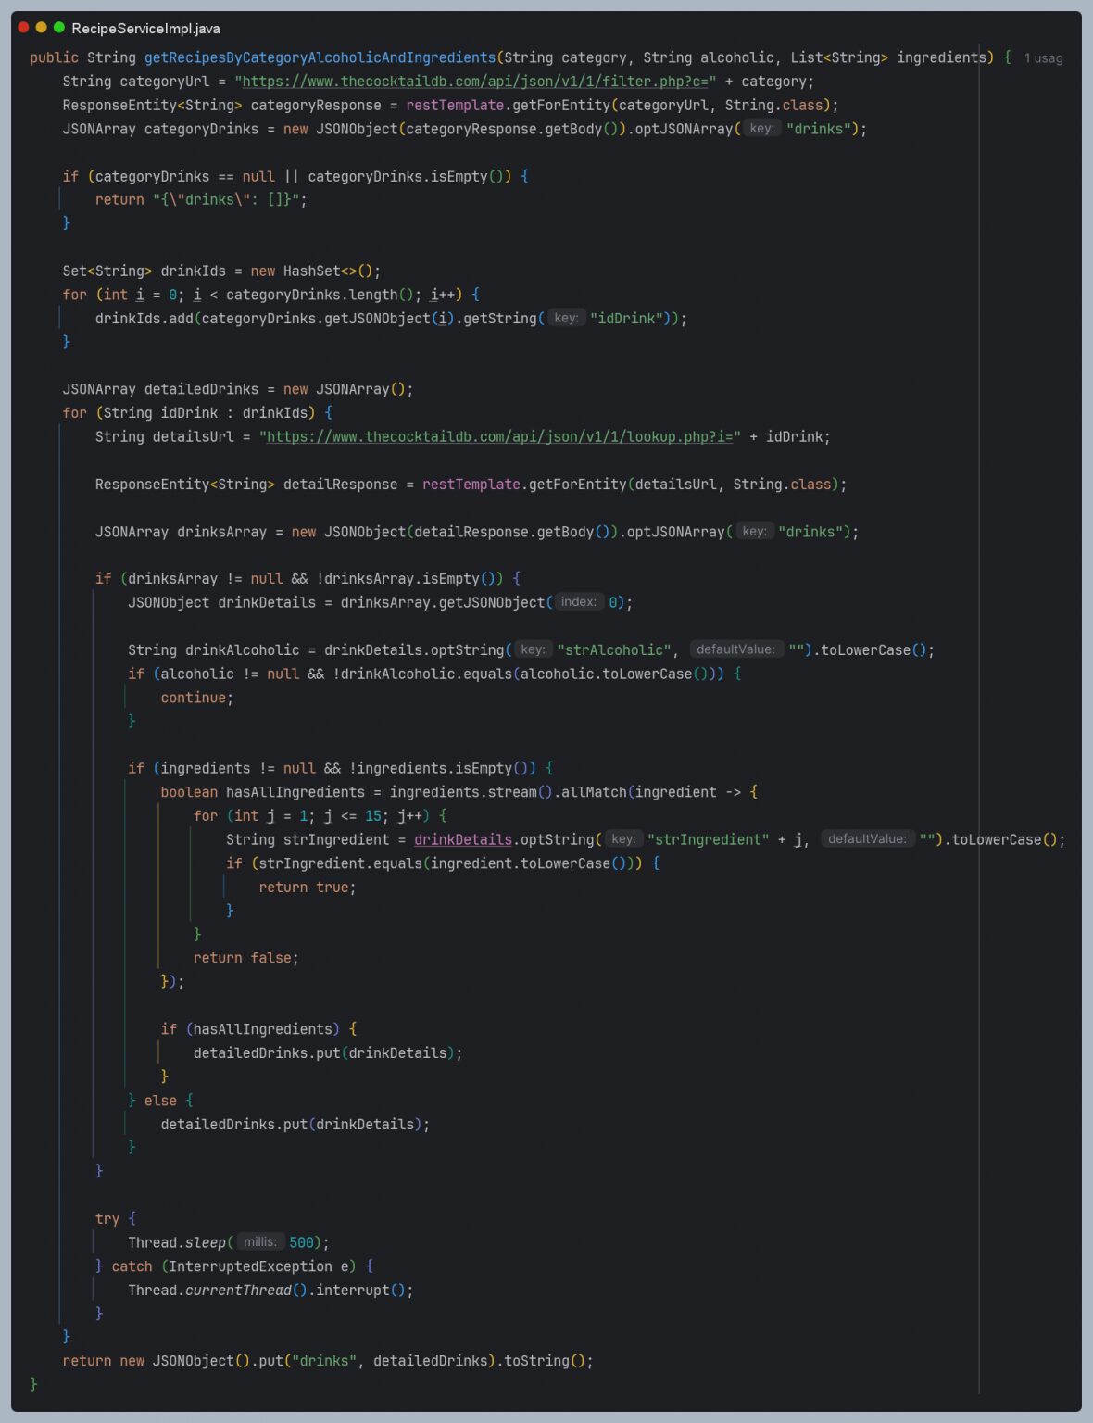Open the lookup.php cocktaildb URL link
Screen dimensions: 1093x1423
(500, 436)
